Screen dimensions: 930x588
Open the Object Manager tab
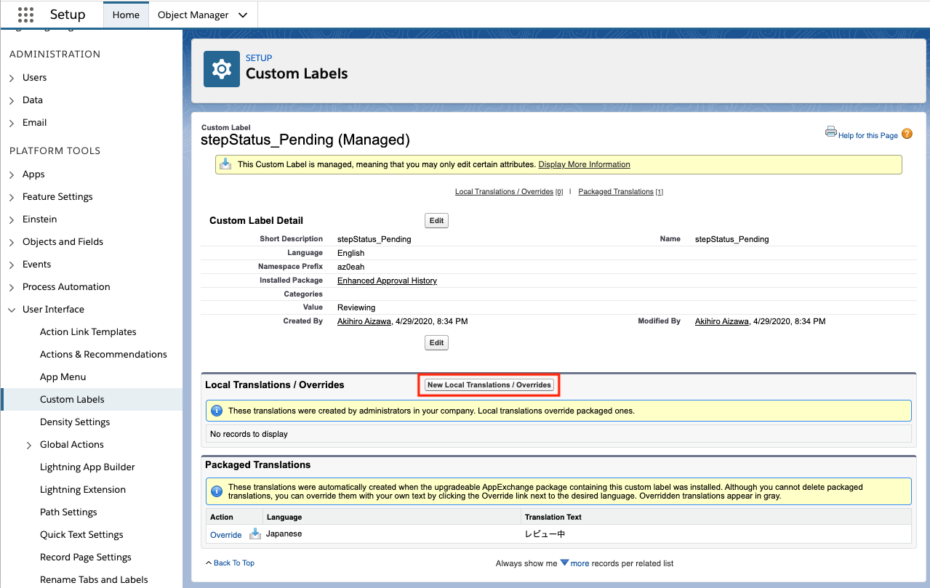pyautogui.click(x=193, y=15)
